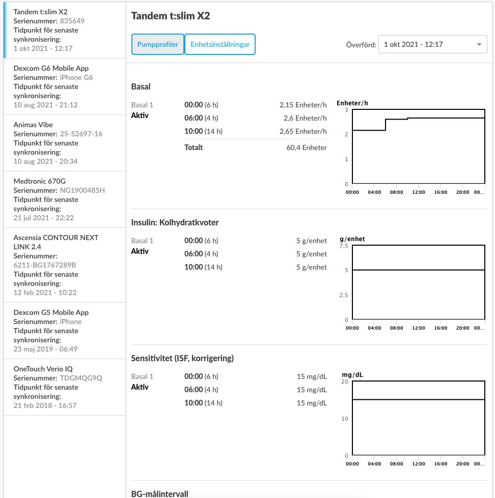The image size is (495, 498).
Task: Expand the Överförd date dropdown
Action: click(x=433, y=44)
